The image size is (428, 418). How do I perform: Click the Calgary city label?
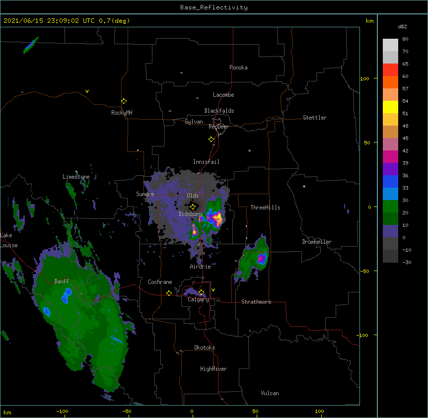click(199, 299)
